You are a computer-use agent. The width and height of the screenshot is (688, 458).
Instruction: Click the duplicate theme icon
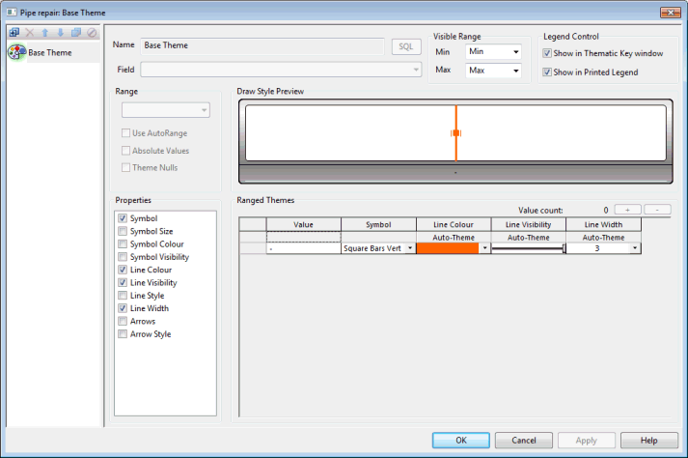pyautogui.click(x=76, y=32)
